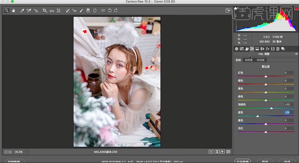
Task: Click the 橙色 hue slider handle
Action: click(266, 84)
